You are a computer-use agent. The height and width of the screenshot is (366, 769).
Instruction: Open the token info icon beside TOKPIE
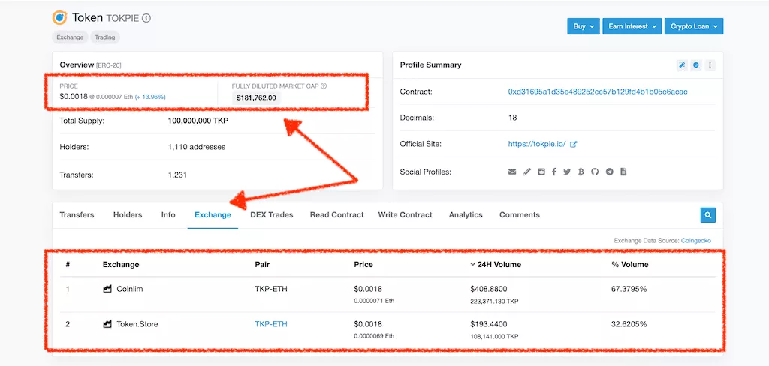pyautogui.click(x=146, y=18)
